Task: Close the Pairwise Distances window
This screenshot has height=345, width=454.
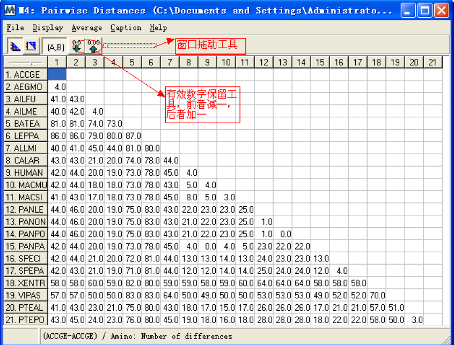Action: pos(441,11)
